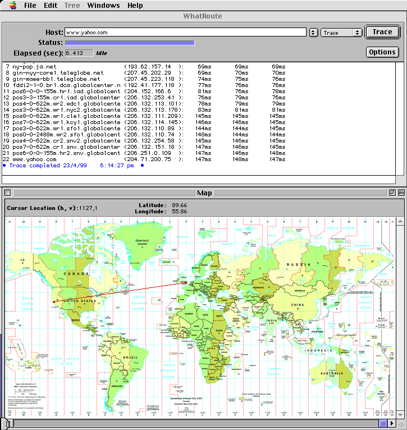The height and width of the screenshot is (430, 407).
Task: Select hop 7 ny-pop.ja.net row
Action: point(144,67)
